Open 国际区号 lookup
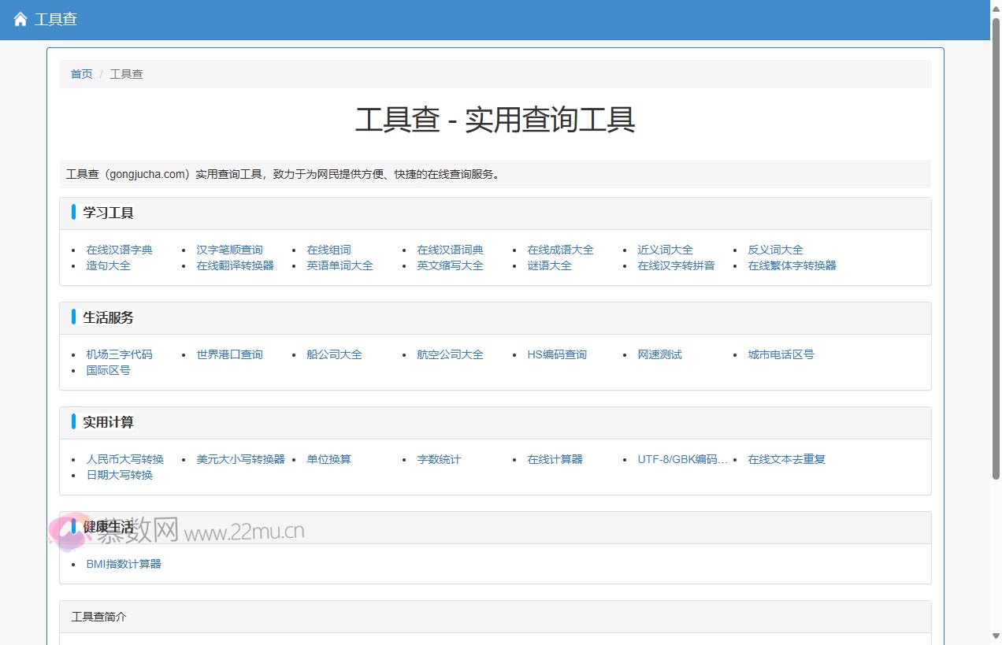Image resolution: width=1002 pixels, height=645 pixels. coord(108,370)
